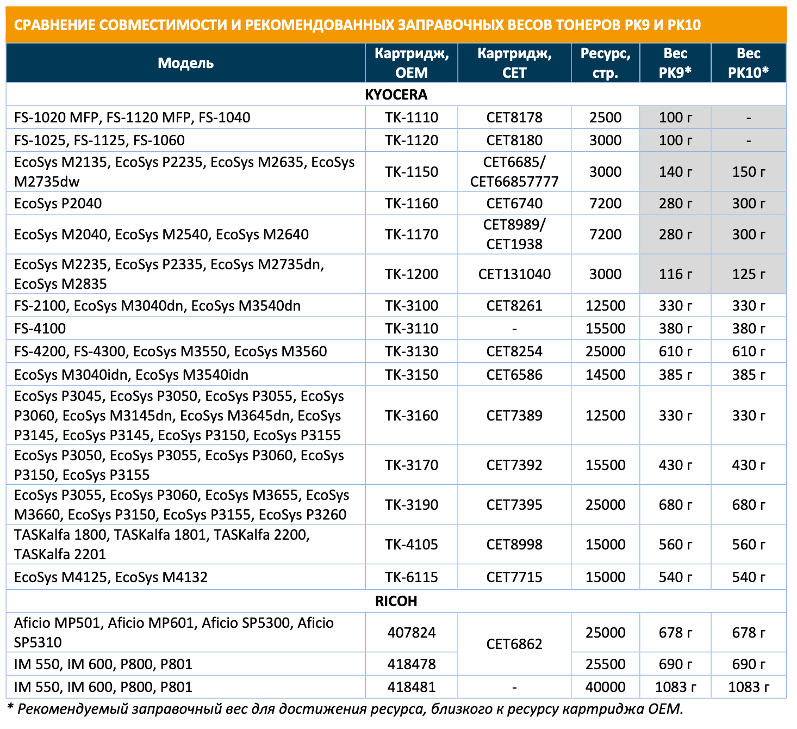797x729 pixels.
Task: Select the CET8180 cartridge cell
Action: coord(514,140)
